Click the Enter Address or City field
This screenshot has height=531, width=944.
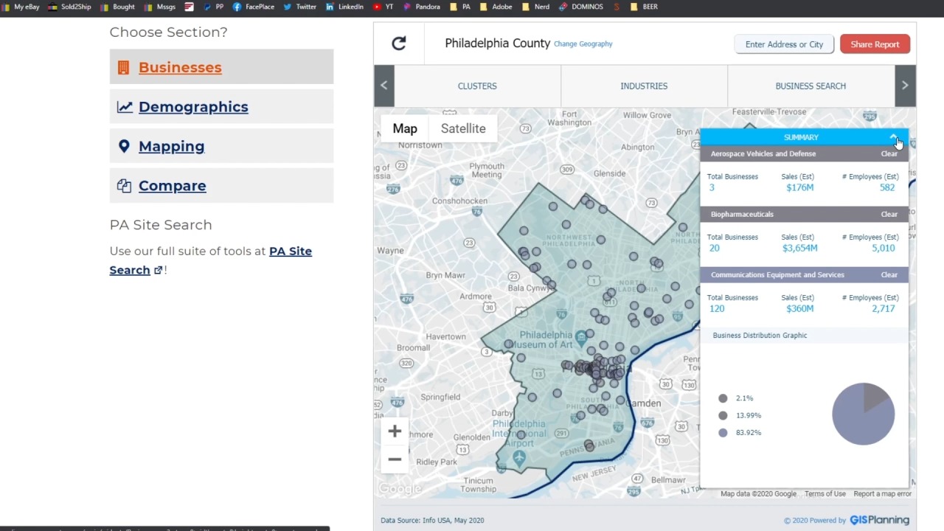pos(784,44)
